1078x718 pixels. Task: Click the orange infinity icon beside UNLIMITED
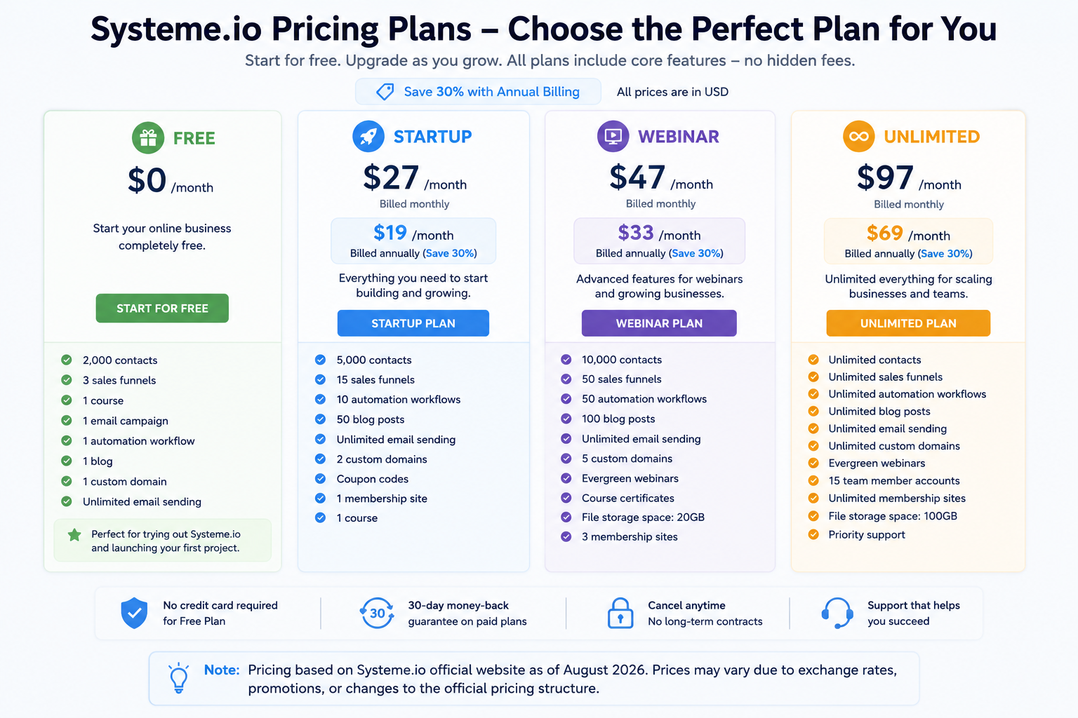858,136
